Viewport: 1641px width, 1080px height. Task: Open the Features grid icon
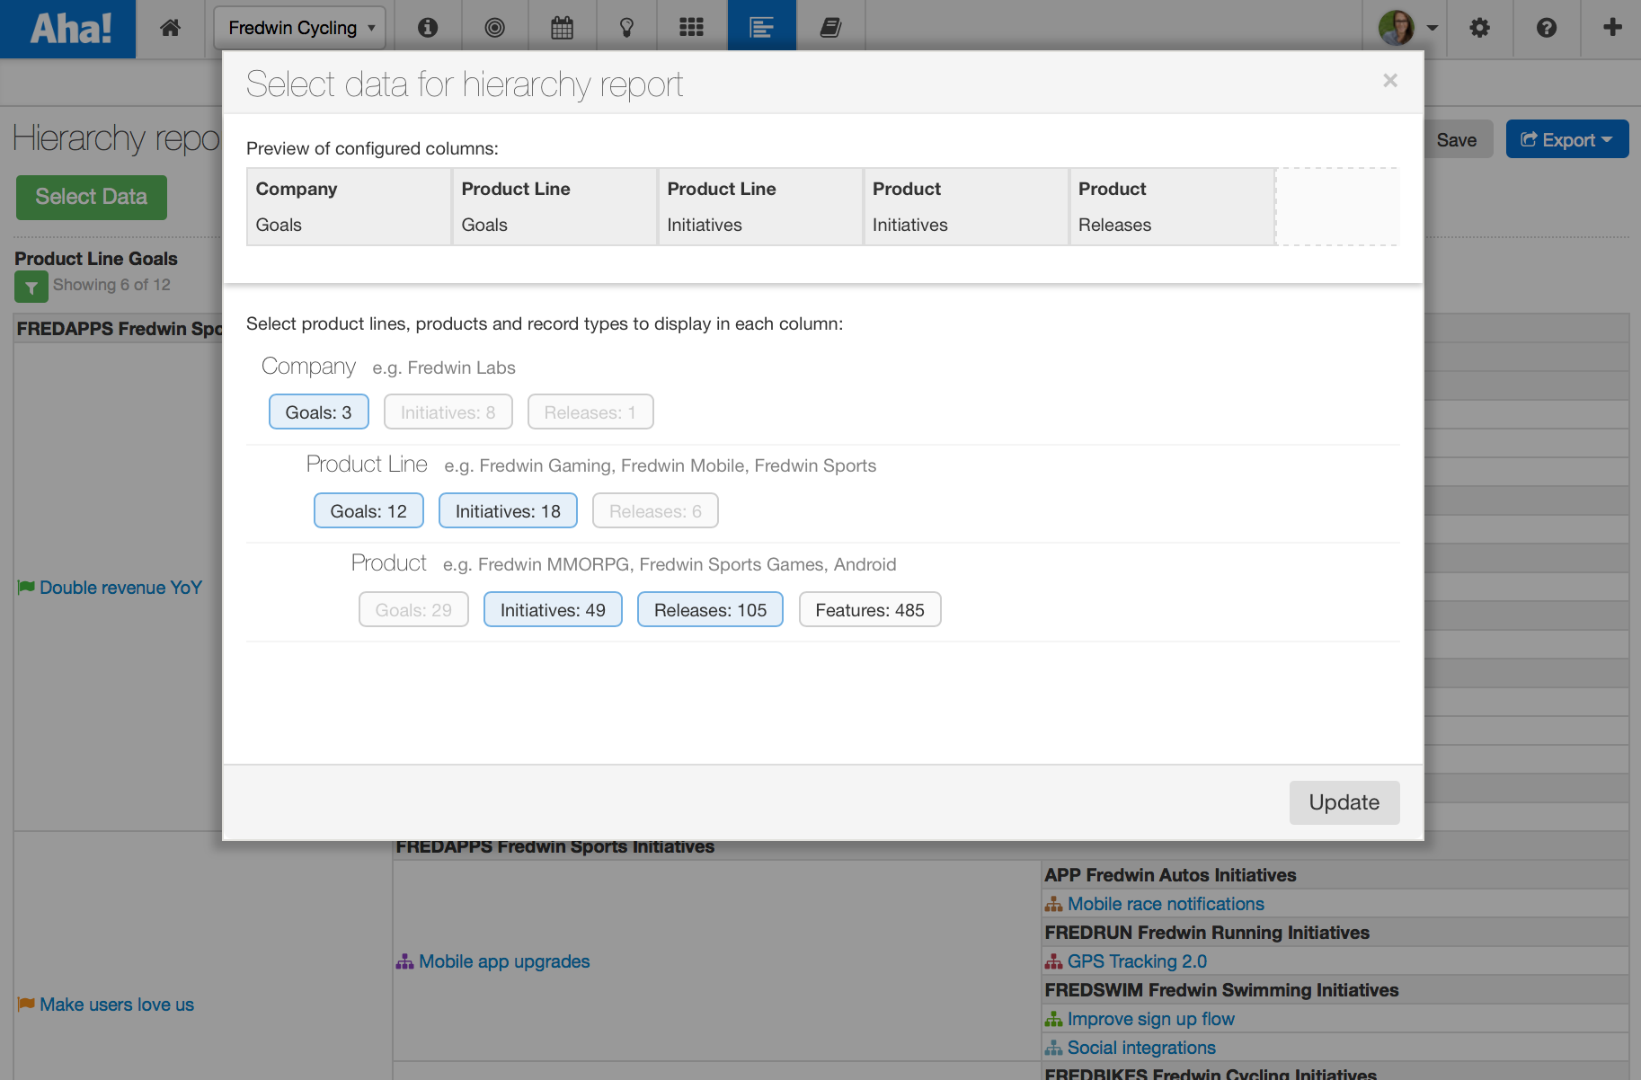(x=691, y=27)
